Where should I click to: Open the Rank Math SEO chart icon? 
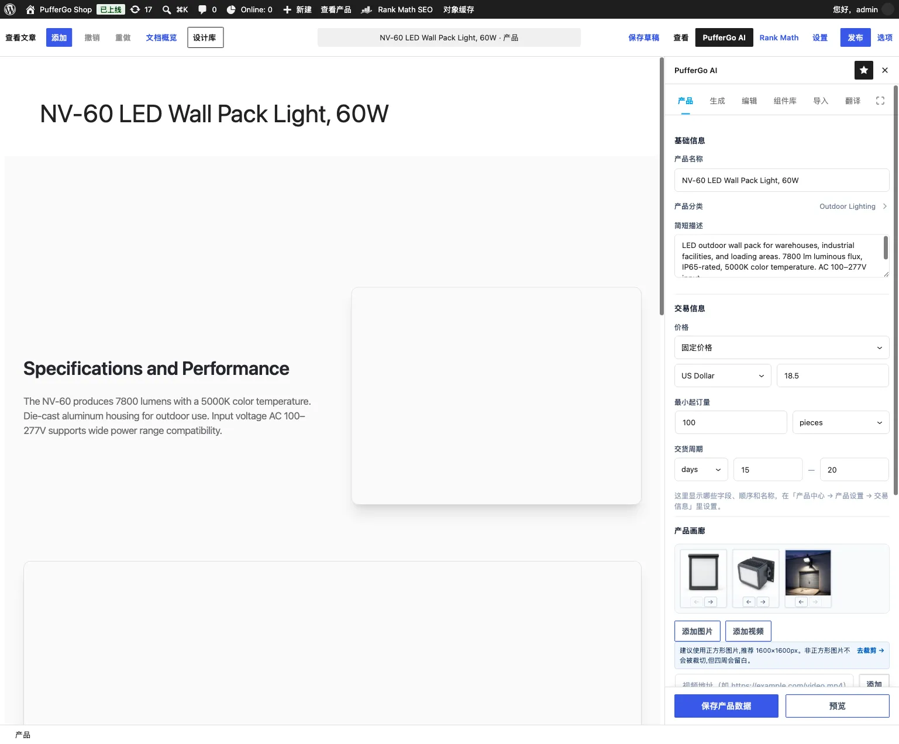coord(367,9)
